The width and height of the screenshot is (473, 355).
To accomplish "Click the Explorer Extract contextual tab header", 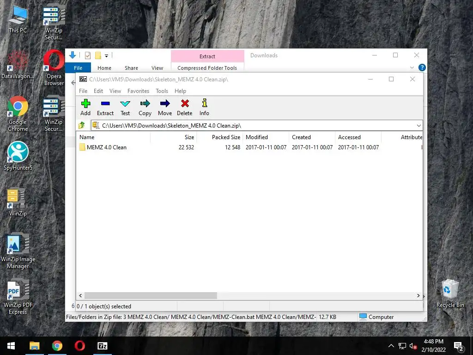I will point(207,56).
